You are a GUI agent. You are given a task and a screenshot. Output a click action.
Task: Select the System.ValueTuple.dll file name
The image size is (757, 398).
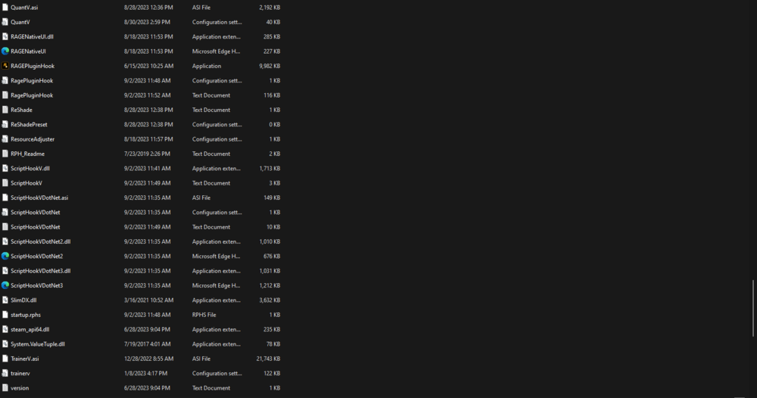[x=38, y=344]
